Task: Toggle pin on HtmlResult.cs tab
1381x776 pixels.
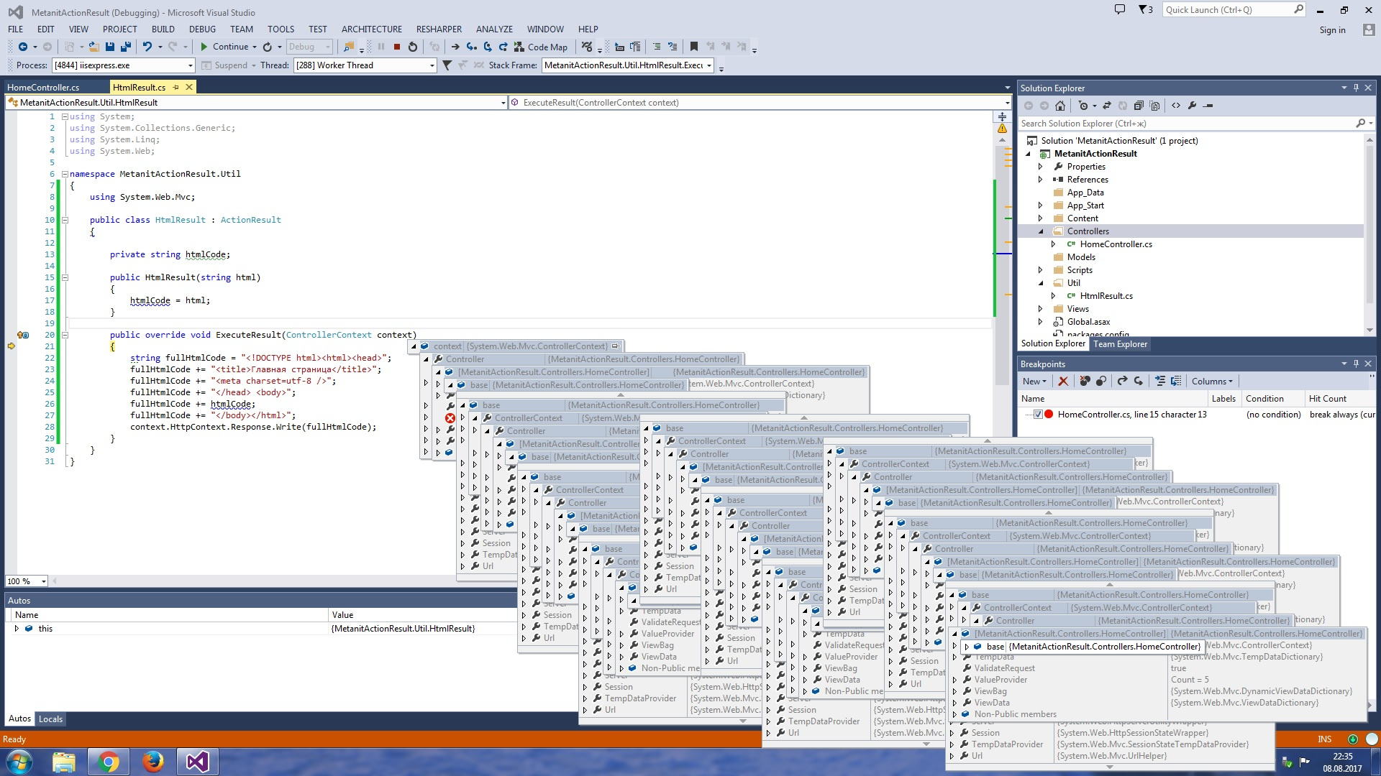Action: pyautogui.click(x=176, y=88)
